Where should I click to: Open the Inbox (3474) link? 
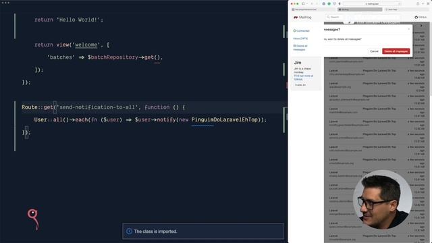[300, 38]
